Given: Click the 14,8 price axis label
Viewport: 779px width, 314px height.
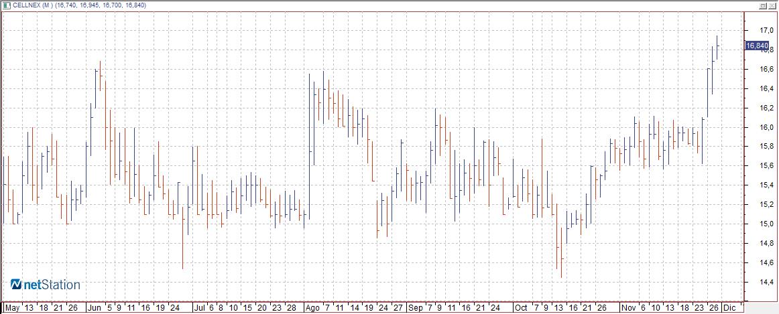Looking at the screenshot, I should [x=766, y=243].
